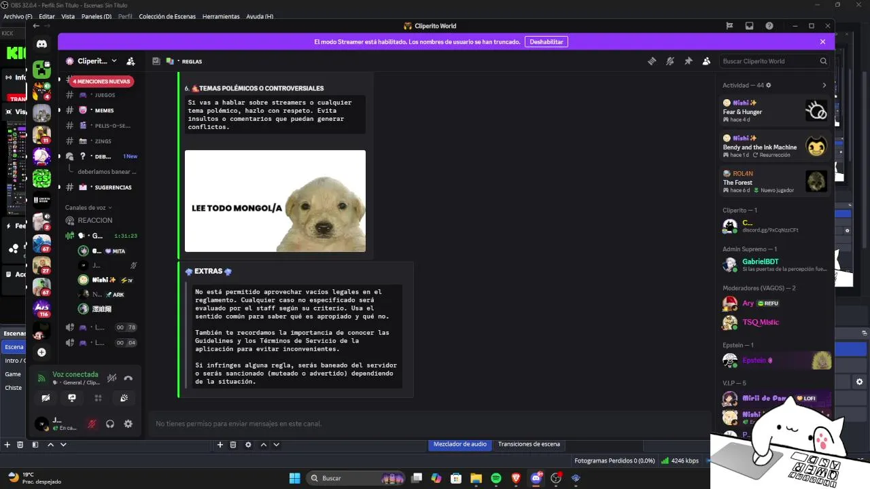The image size is (870, 489).
Task: Select the Game scene in OBS
Action: click(14, 374)
